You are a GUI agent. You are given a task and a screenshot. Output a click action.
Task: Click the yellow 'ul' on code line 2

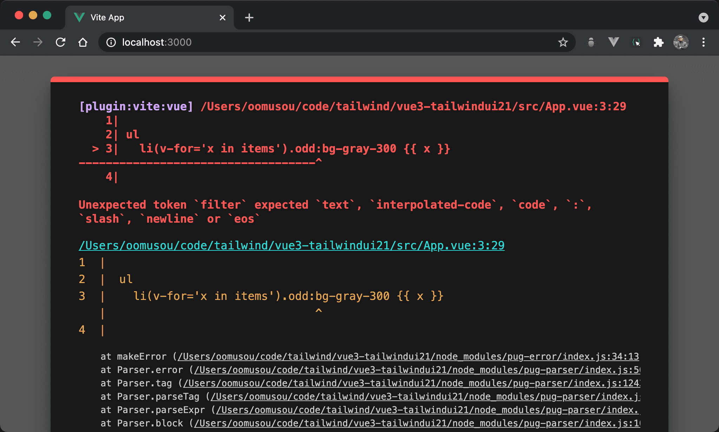[x=126, y=279]
